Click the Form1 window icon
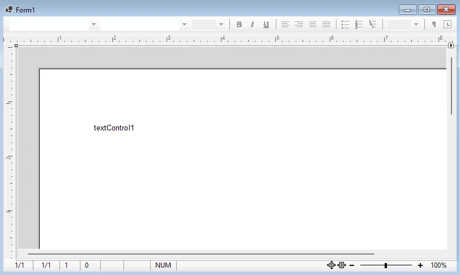The height and width of the screenshot is (275, 460). coord(9,10)
